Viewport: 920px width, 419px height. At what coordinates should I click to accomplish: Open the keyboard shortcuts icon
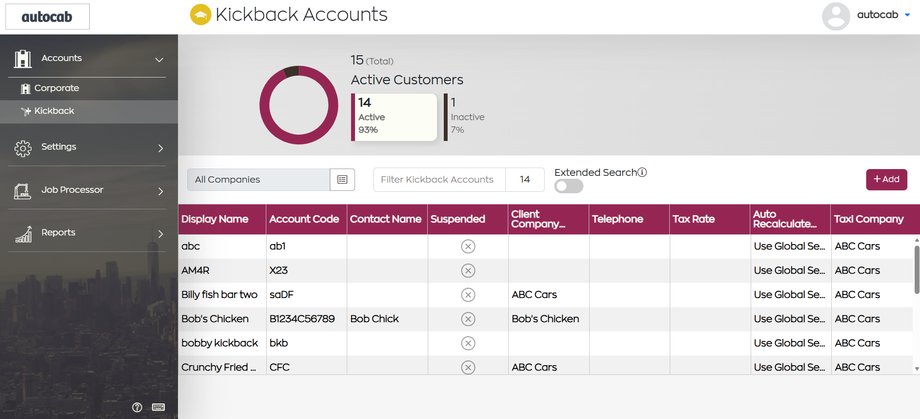pos(159,407)
